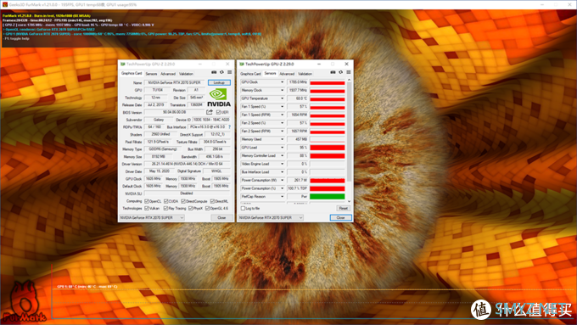Open the GPU selector dropdown below Log to file
This screenshot has height=325, width=577.
(x=271, y=217)
